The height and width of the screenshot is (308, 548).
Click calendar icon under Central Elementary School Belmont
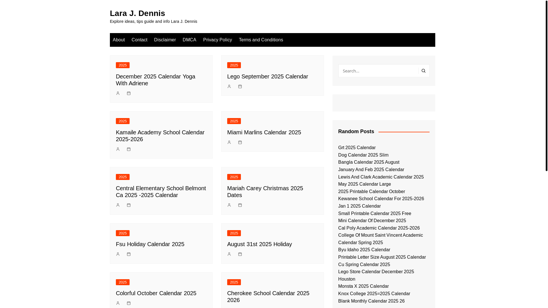coord(129,205)
